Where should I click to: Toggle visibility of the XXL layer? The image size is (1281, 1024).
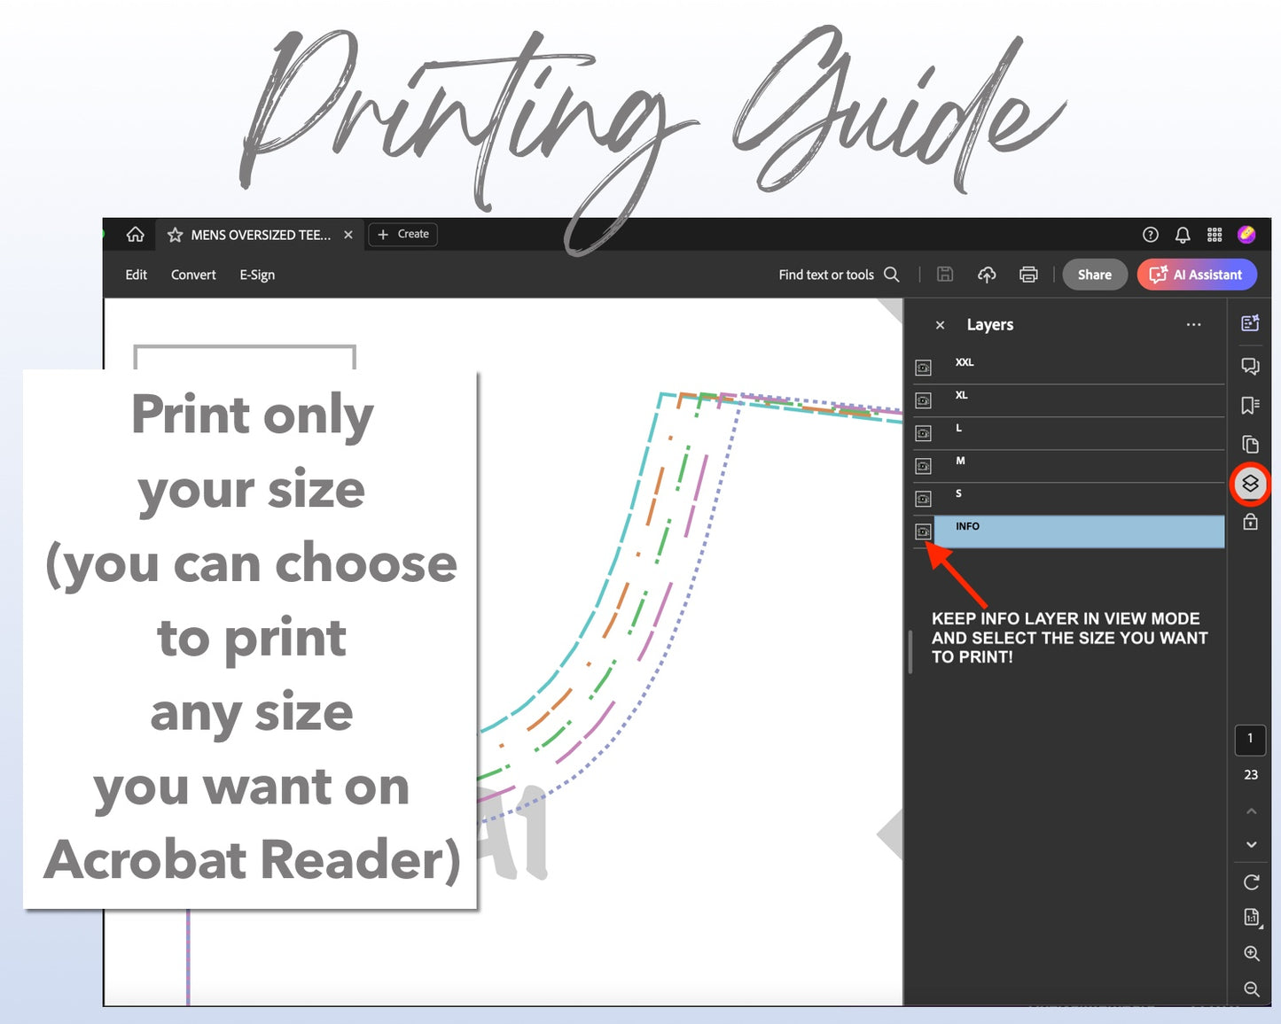(x=923, y=368)
